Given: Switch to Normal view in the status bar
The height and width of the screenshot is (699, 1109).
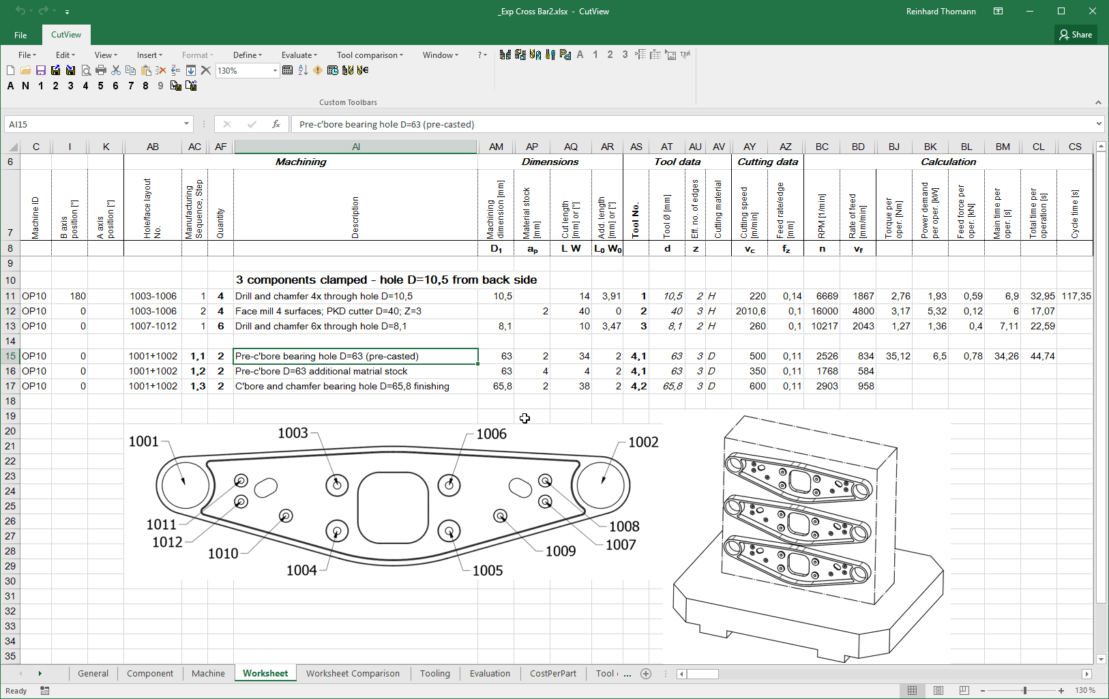Looking at the screenshot, I should (912, 691).
